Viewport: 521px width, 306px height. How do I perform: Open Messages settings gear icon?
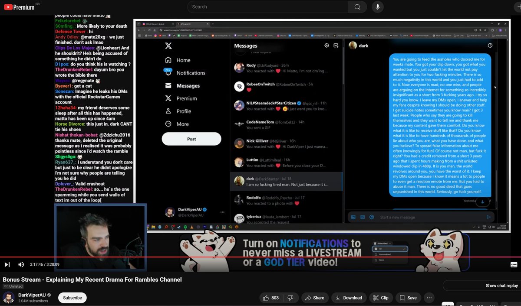pos(326,46)
